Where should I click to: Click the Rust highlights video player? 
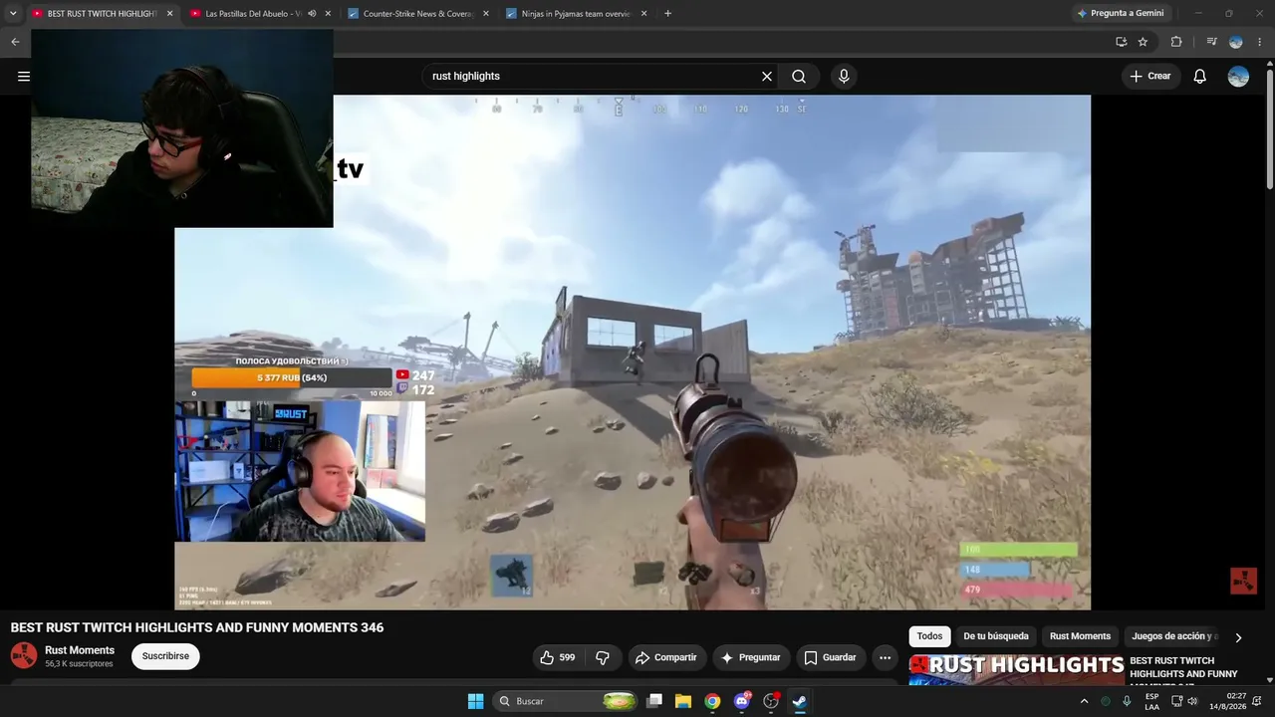tap(633, 353)
